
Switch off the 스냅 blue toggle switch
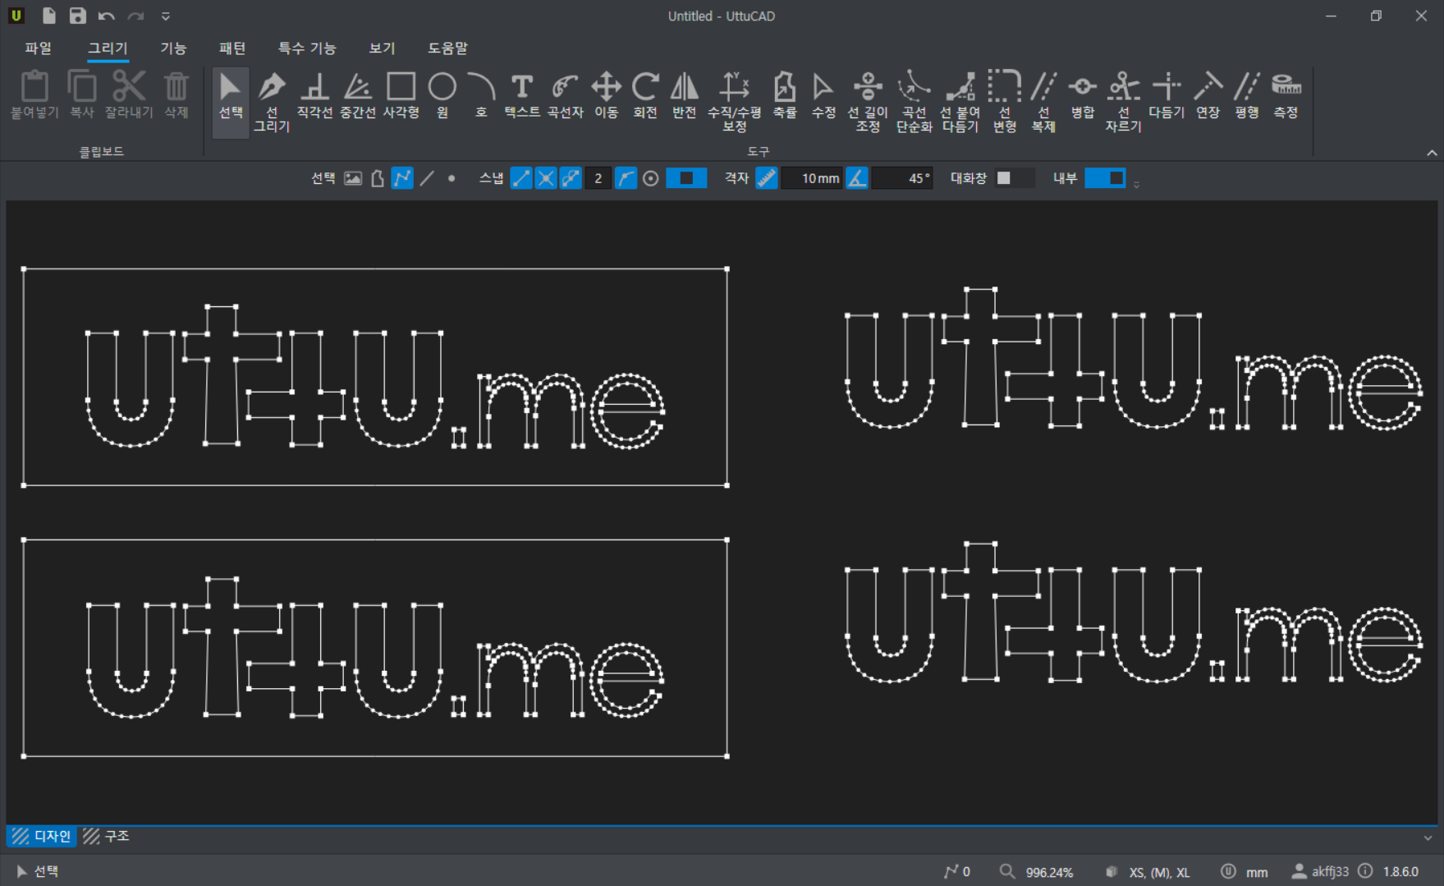(x=686, y=178)
